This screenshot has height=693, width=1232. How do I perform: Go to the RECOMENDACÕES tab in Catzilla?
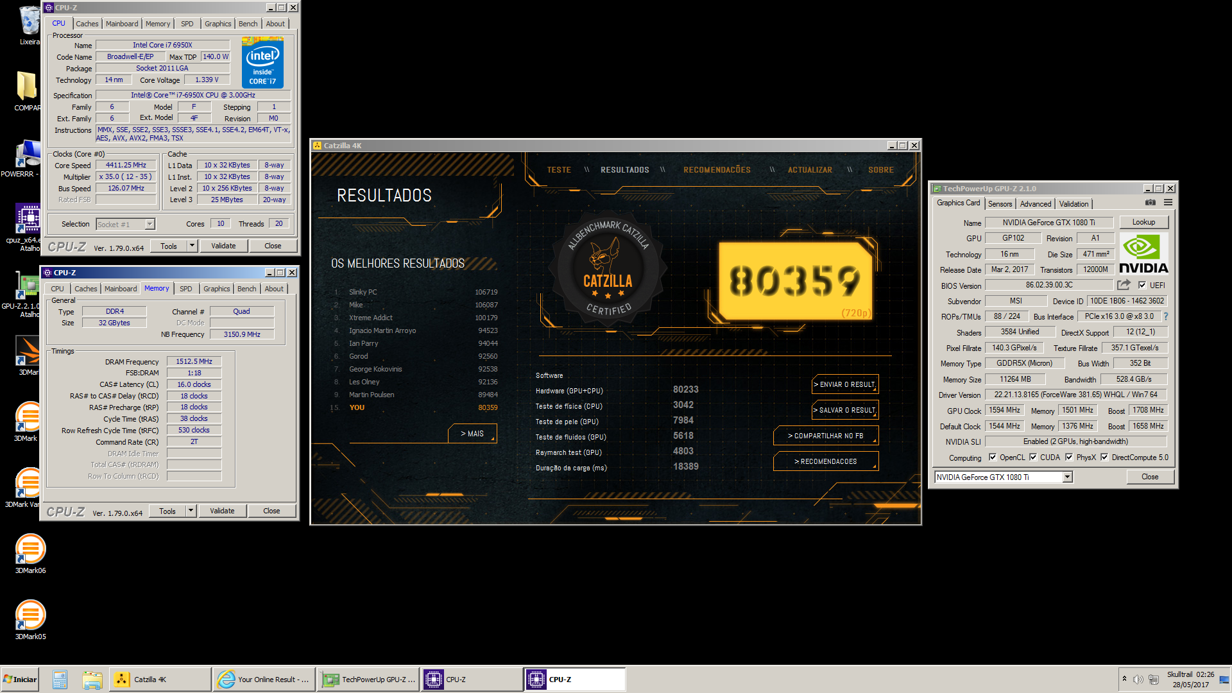(x=717, y=170)
